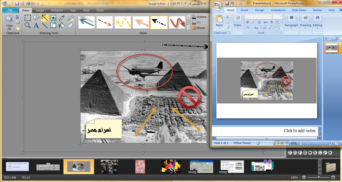This screenshot has height=182, width=342.
Task: Select the colorful Europe map thumbnail
Action: [171, 166]
